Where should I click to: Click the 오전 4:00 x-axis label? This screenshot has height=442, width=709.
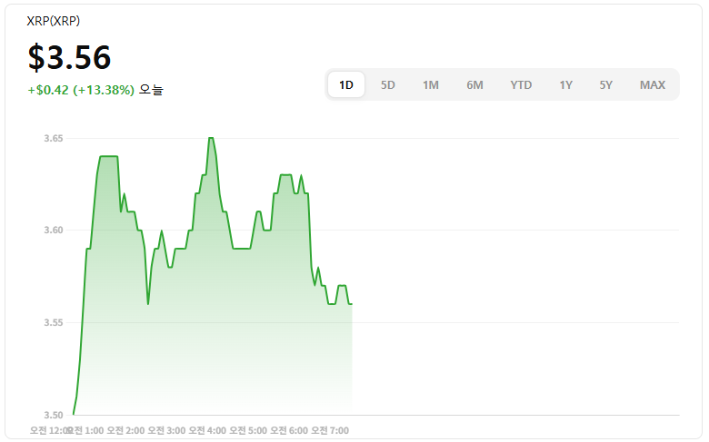[x=207, y=431]
